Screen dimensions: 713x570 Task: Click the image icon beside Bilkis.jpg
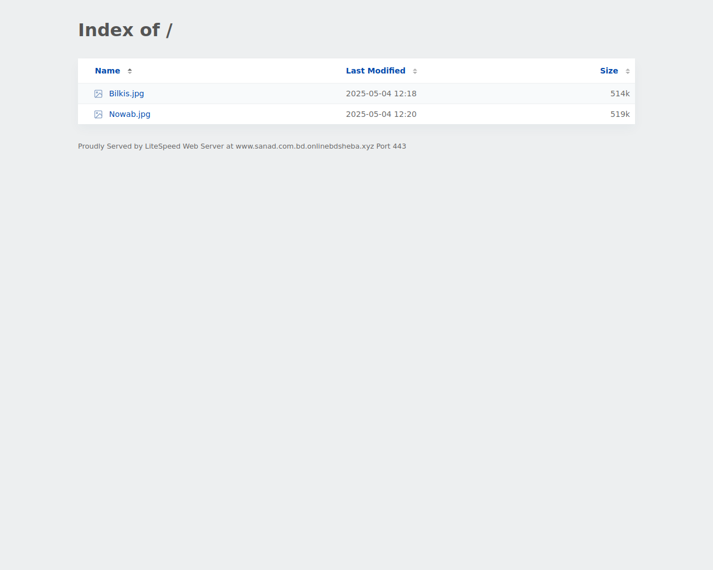coord(99,94)
